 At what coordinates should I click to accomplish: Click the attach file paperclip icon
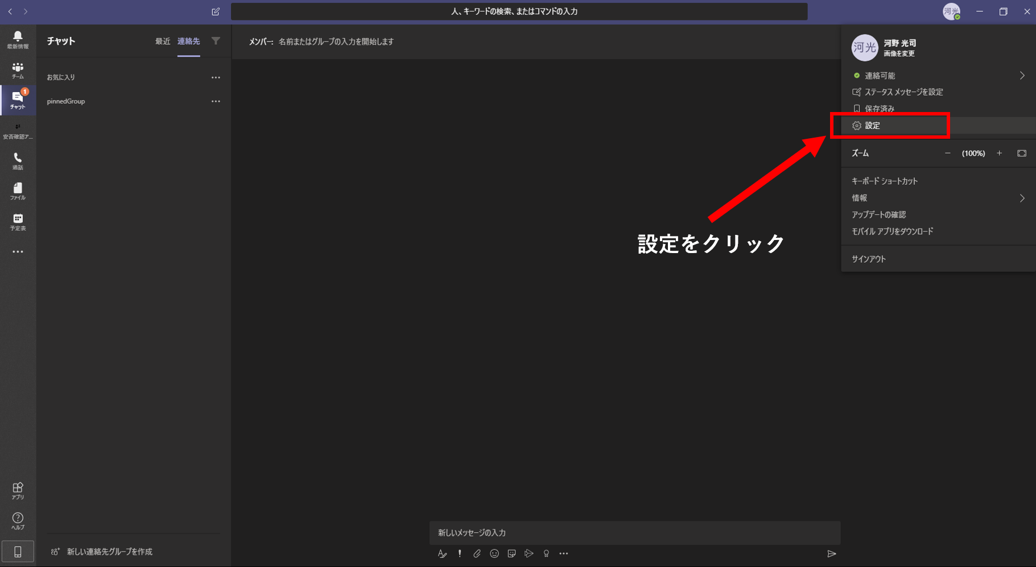tap(477, 553)
